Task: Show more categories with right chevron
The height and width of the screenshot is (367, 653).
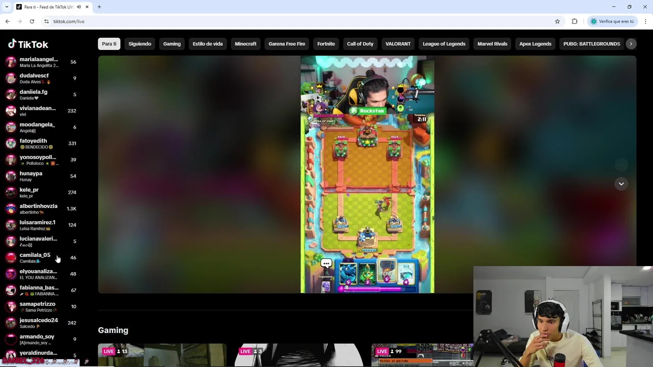Action: click(631, 44)
